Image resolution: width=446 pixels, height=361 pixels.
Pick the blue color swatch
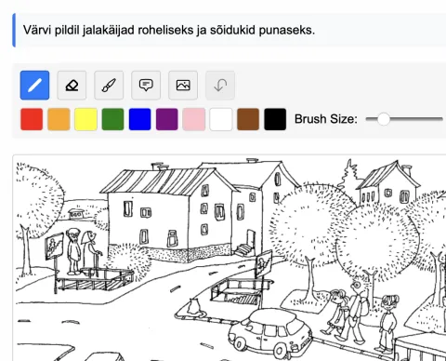[139, 119]
